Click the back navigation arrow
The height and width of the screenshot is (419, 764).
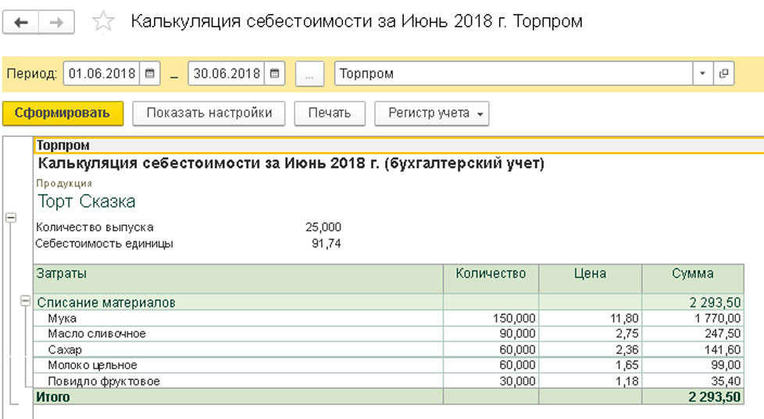[x=21, y=23]
